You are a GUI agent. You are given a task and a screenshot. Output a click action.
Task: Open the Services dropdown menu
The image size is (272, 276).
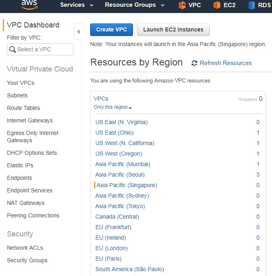pos(76,5)
